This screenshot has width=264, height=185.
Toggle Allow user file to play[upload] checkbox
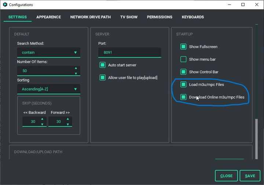(103, 78)
